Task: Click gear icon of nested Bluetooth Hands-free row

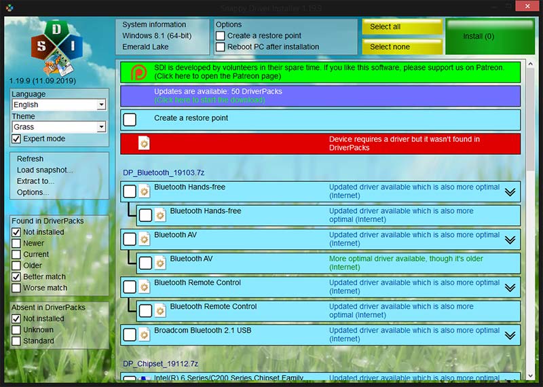Action: pyautogui.click(x=160, y=215)
